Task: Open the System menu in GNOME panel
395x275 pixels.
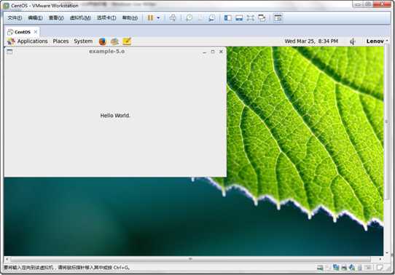Action: click(83, 41)
